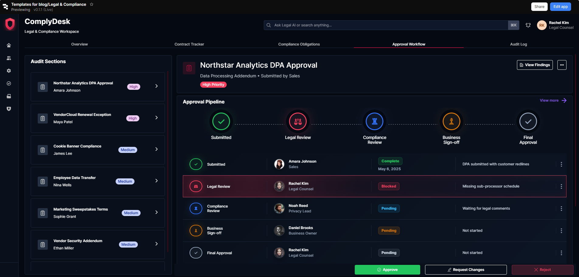This screenshot has width=579, height=277.
Task: Select the Final Approval stage circle
Action: pyautogui.click(x=528, y=121)
